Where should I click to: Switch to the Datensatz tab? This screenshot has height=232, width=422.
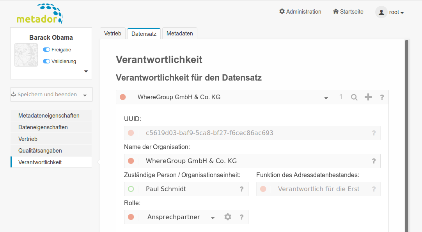coord(144,34)
